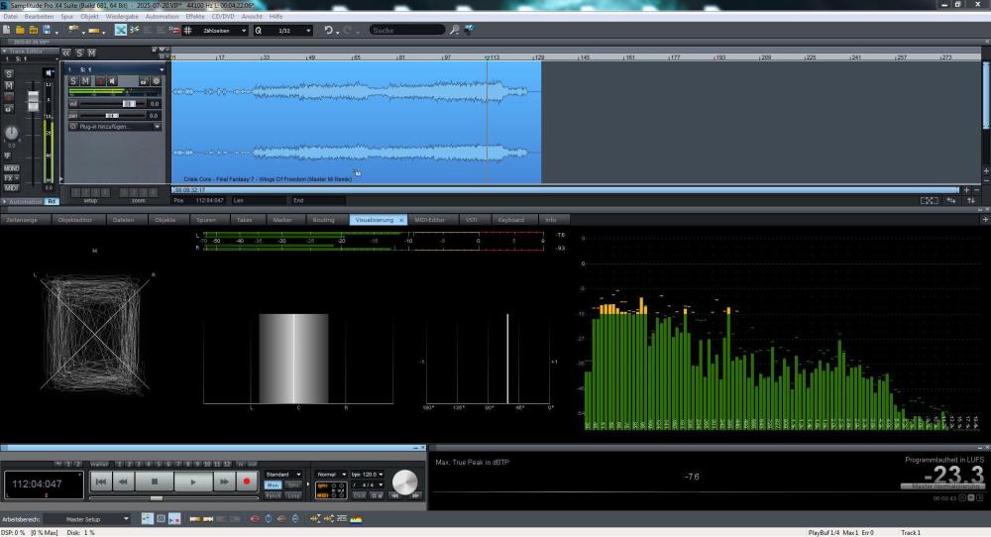Toggle the MONO button in Track Editor

point(11,168)
